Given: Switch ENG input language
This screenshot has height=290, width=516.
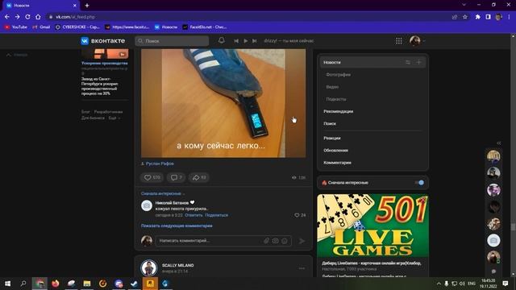Looking at the screenshot, I should click(x=472, y=284).
